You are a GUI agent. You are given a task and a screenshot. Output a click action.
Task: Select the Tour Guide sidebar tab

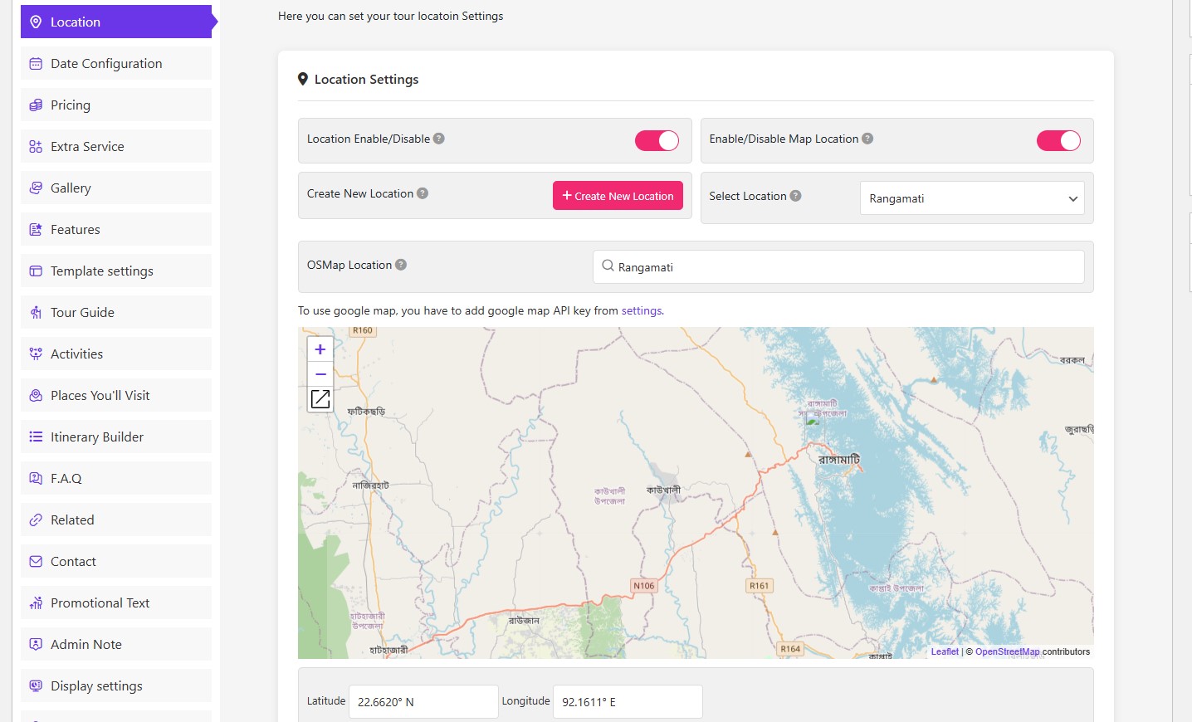(x=116, y=313)
